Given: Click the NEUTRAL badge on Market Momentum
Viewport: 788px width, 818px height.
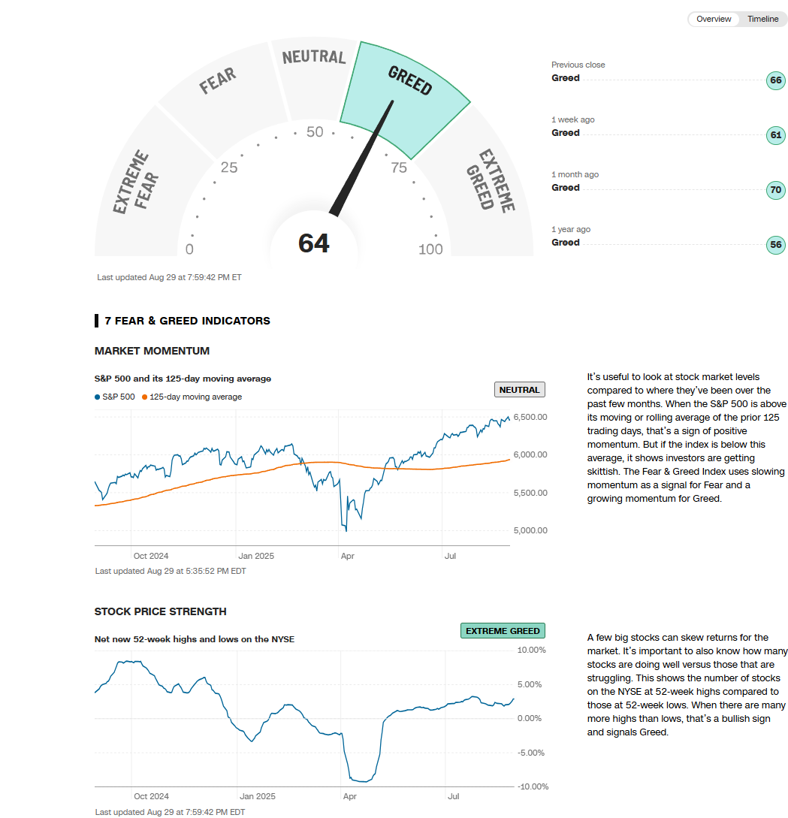Looking at the screenshot, I should coord(519,390).
